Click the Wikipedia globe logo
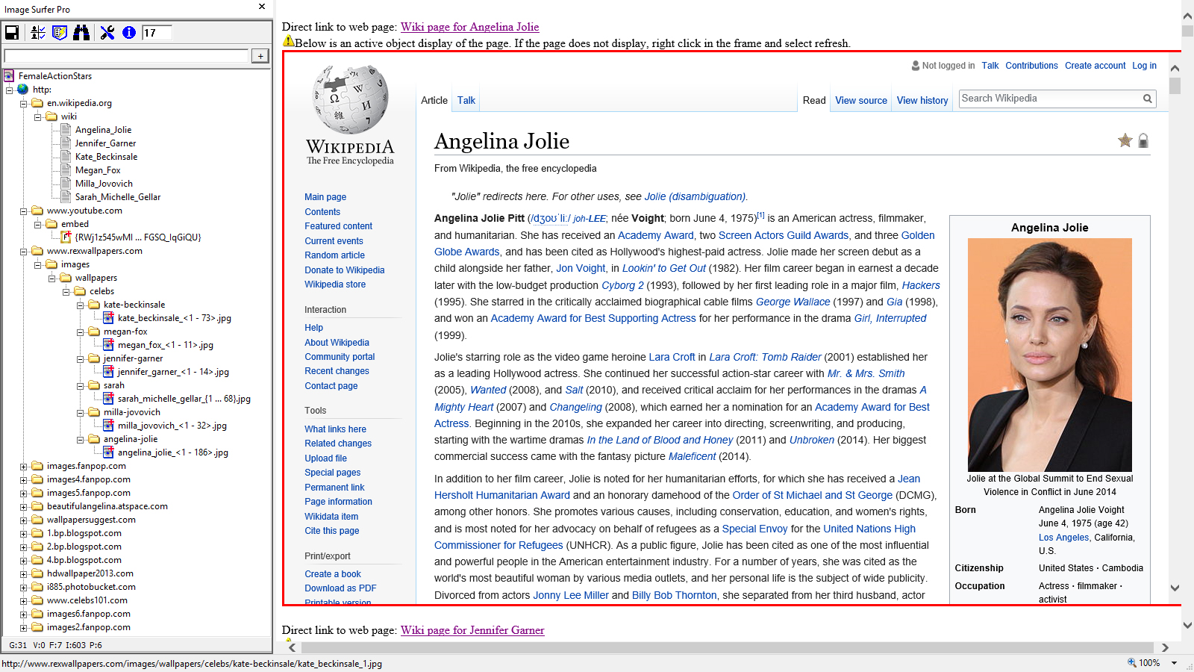Screen dimensions: 1194x672 351,99
